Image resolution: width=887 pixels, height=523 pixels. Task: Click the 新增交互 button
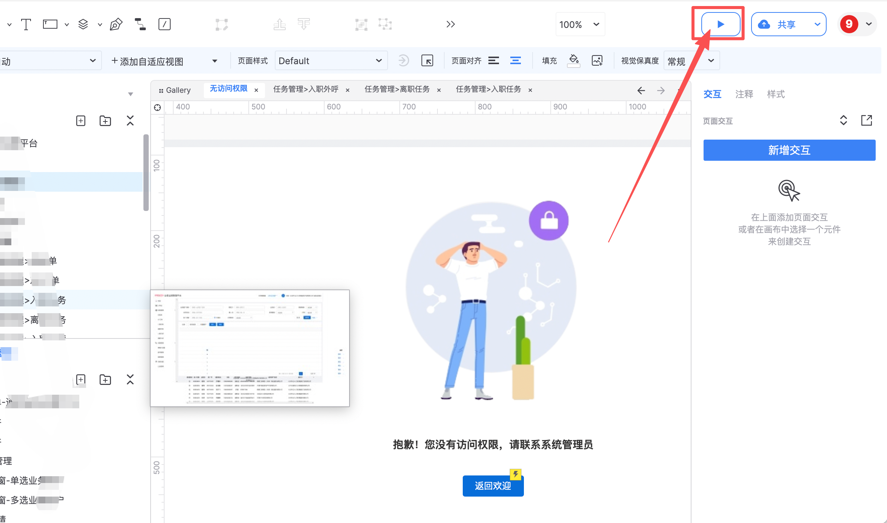pyautogui.click(x=789, y=150)
